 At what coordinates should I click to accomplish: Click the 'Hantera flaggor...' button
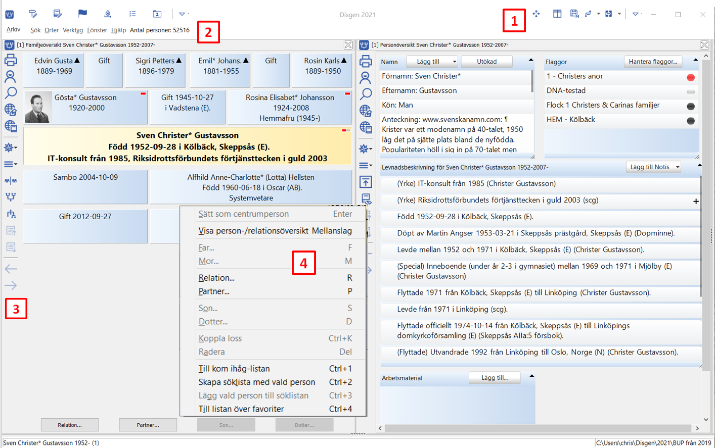(x=652, y=62)
